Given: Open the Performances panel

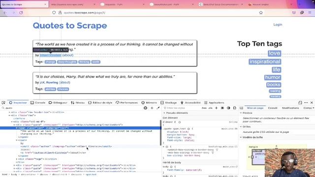Looking at the screenshot, I should pos(127,103).
